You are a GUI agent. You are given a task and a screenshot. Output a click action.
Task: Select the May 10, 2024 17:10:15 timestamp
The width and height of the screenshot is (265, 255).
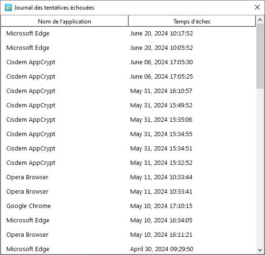[x=161, y=206]
